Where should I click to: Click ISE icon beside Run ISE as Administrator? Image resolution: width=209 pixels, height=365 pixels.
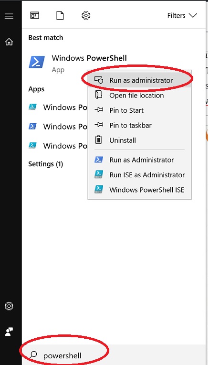[x=99, y=174]
